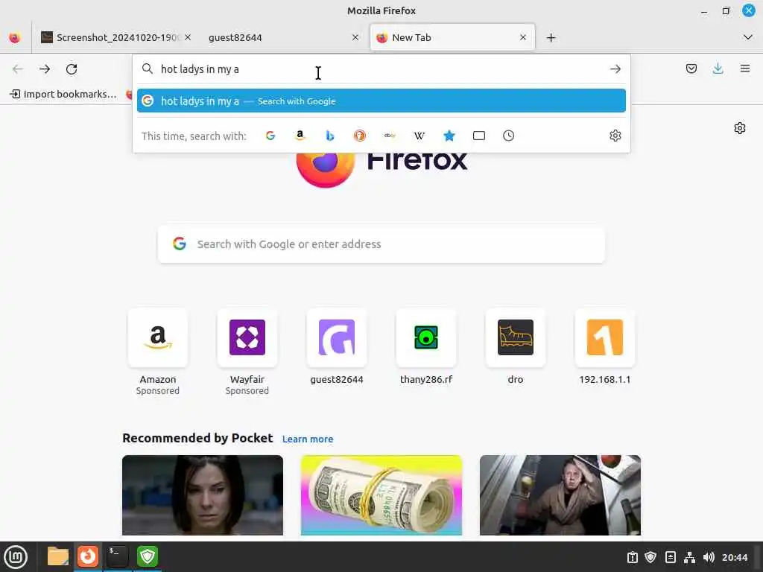Follow the Learn more link about Pocket
The image size is (763, 572).
pos(308,439)
